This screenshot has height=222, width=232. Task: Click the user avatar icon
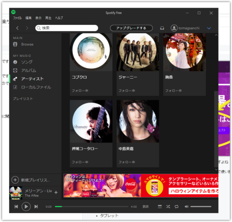click(x=174, y=28)
